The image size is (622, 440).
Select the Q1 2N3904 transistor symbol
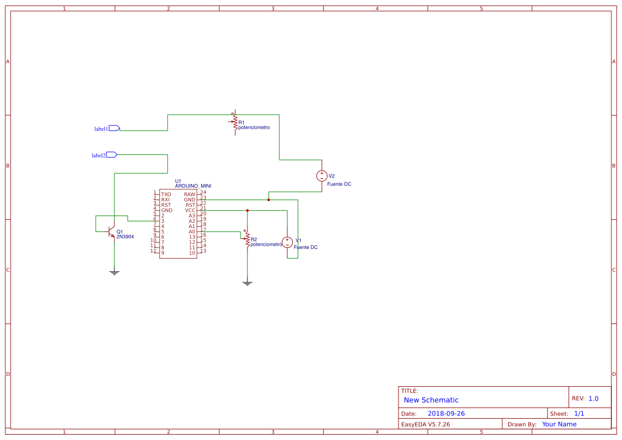[x=111, y=232]
